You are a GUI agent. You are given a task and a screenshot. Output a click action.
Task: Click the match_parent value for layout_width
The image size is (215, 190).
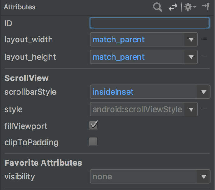click(119, 40)
